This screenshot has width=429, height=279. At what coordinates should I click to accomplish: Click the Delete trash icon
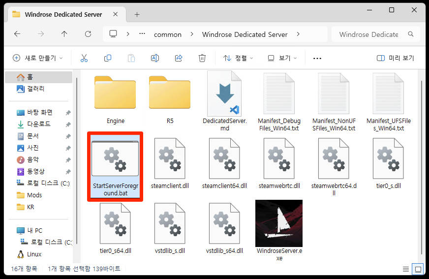202,58
